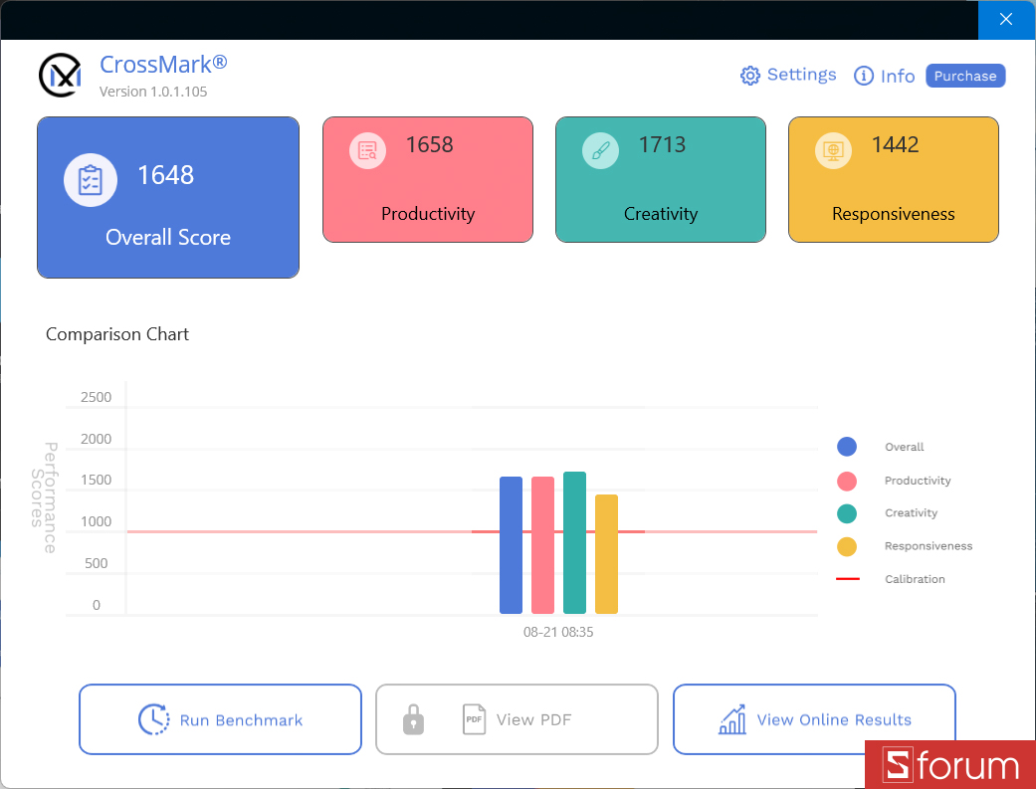Click the Calibration legend label
Screen dimensions: 1036x789
click(915, 579)
